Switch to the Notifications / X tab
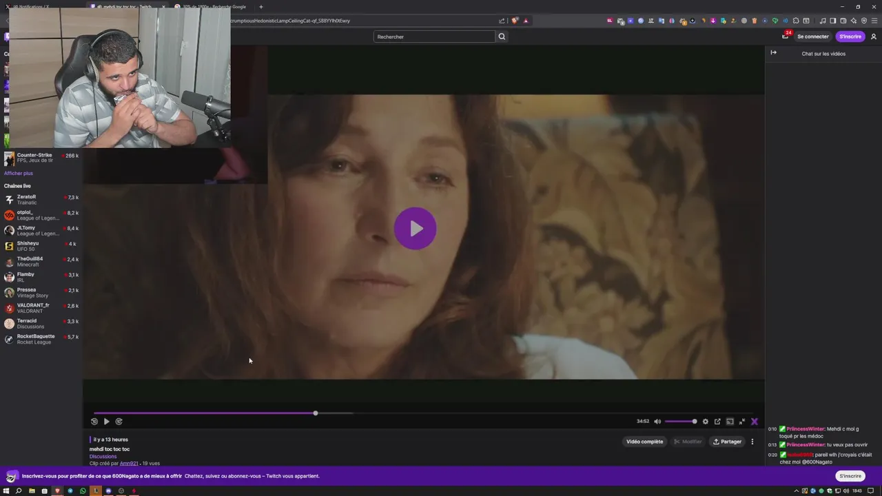 [42, 7]
